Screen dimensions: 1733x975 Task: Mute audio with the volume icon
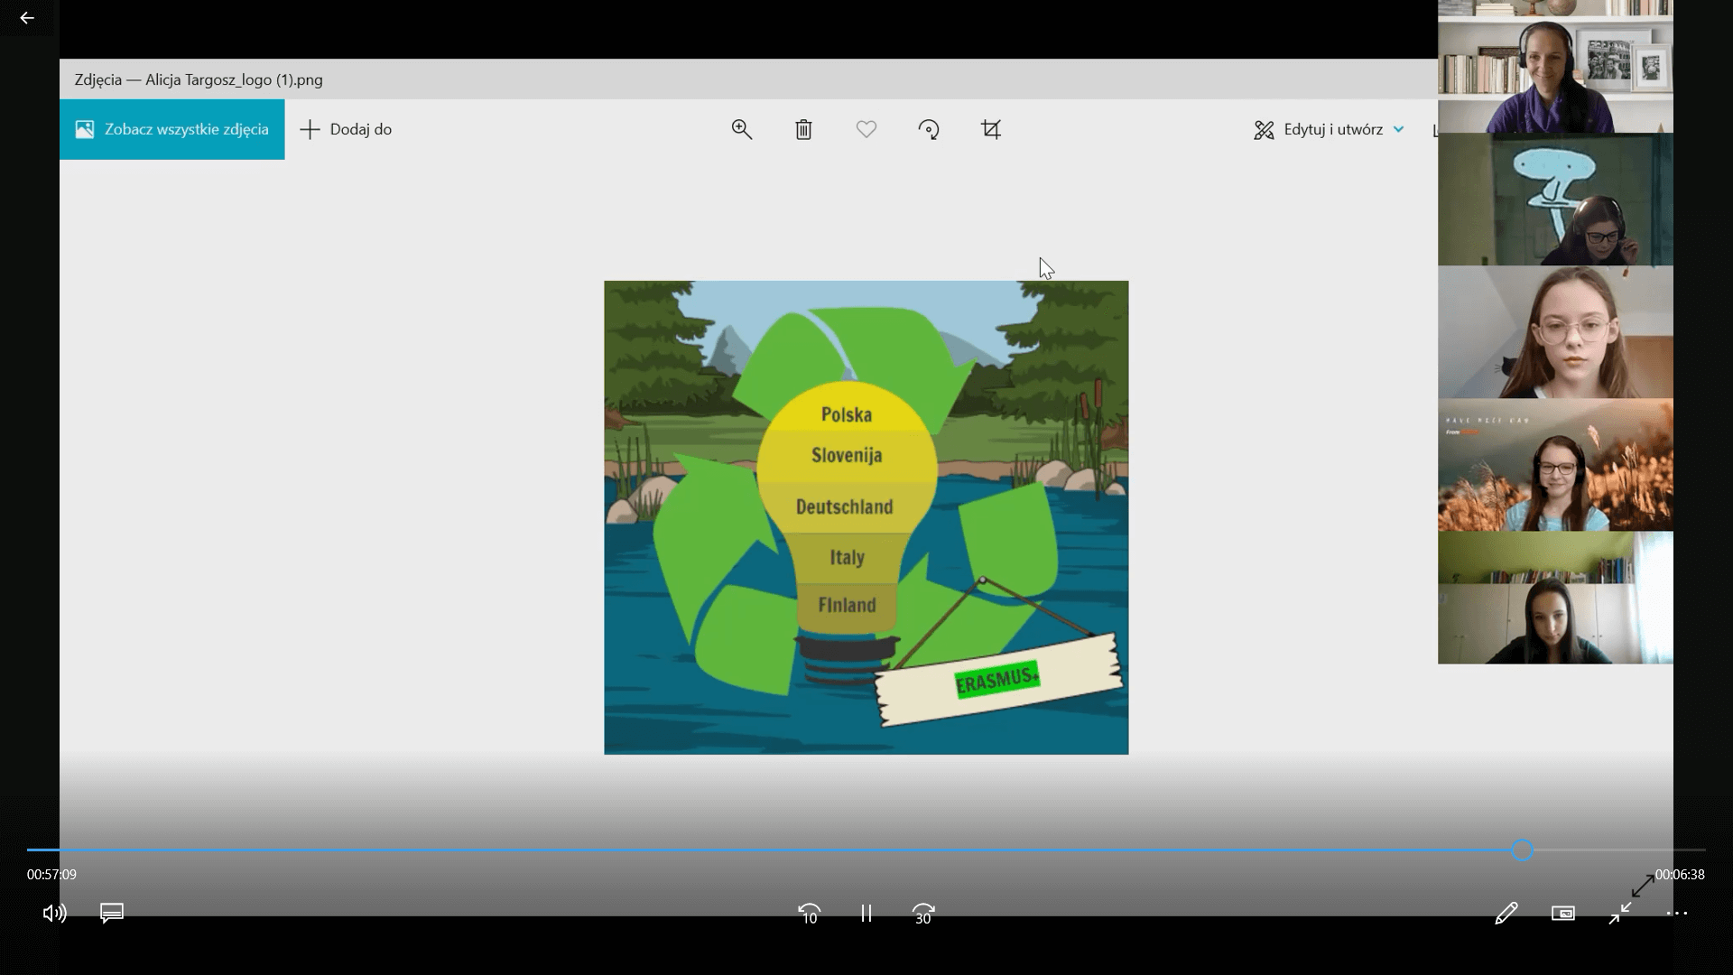(x=55, y=914)
